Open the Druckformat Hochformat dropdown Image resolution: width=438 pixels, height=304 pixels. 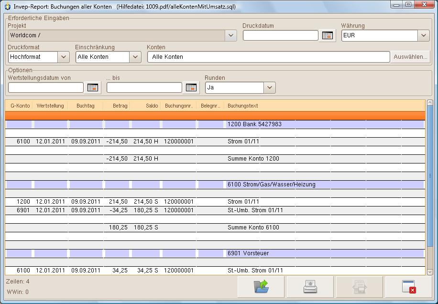(64, 57)
